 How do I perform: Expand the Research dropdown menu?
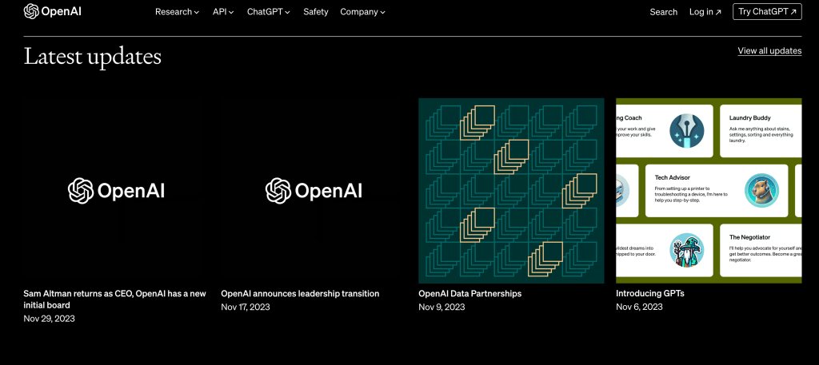pos(177,11)
